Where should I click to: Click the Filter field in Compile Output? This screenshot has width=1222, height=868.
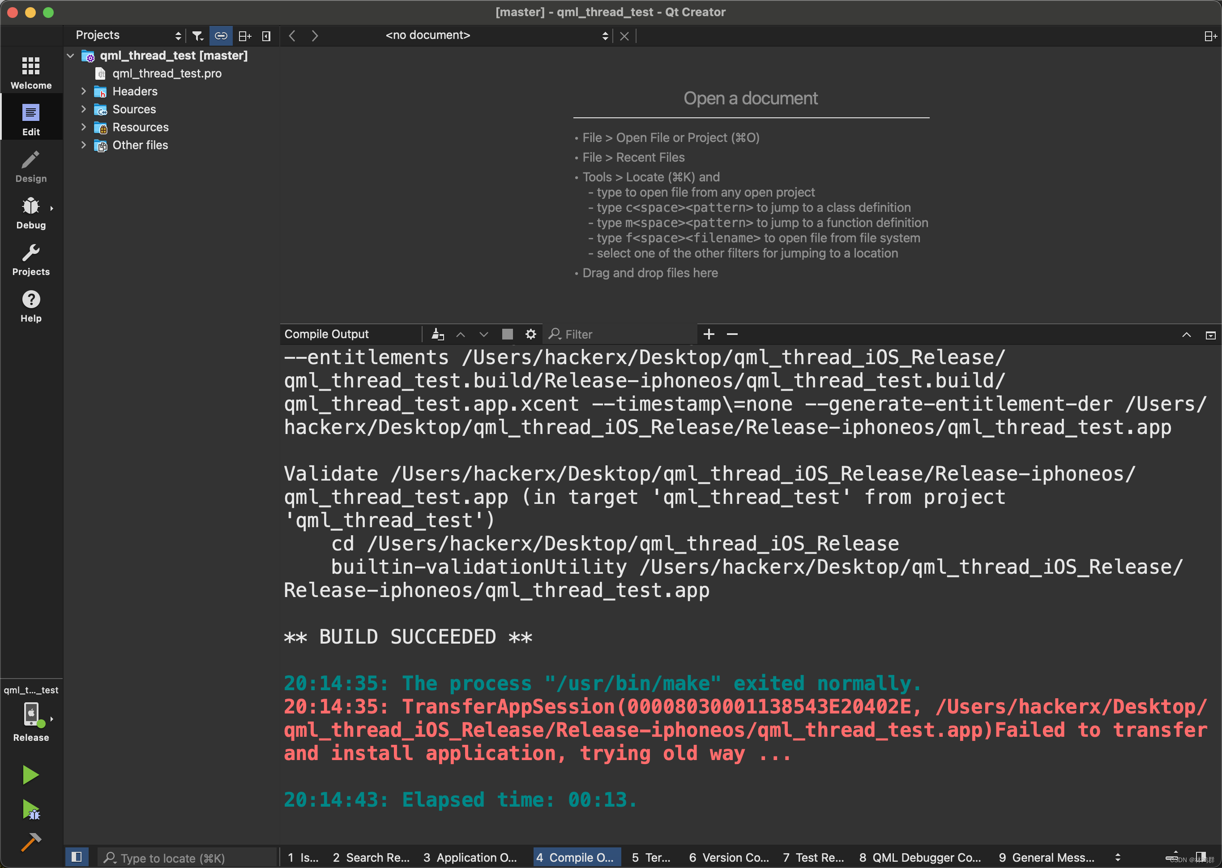pyautogui.click(x=620, y=334)
